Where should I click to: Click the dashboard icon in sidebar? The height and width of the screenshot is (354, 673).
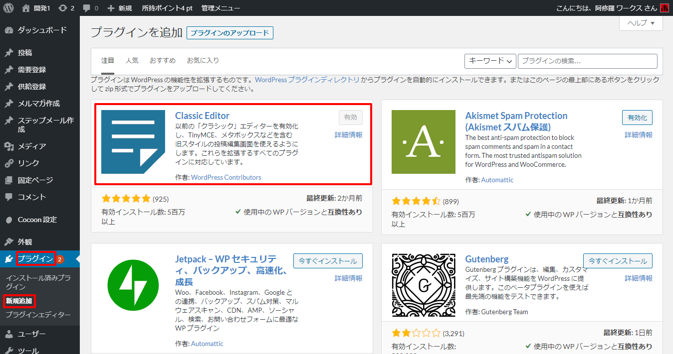pos(8,30)
